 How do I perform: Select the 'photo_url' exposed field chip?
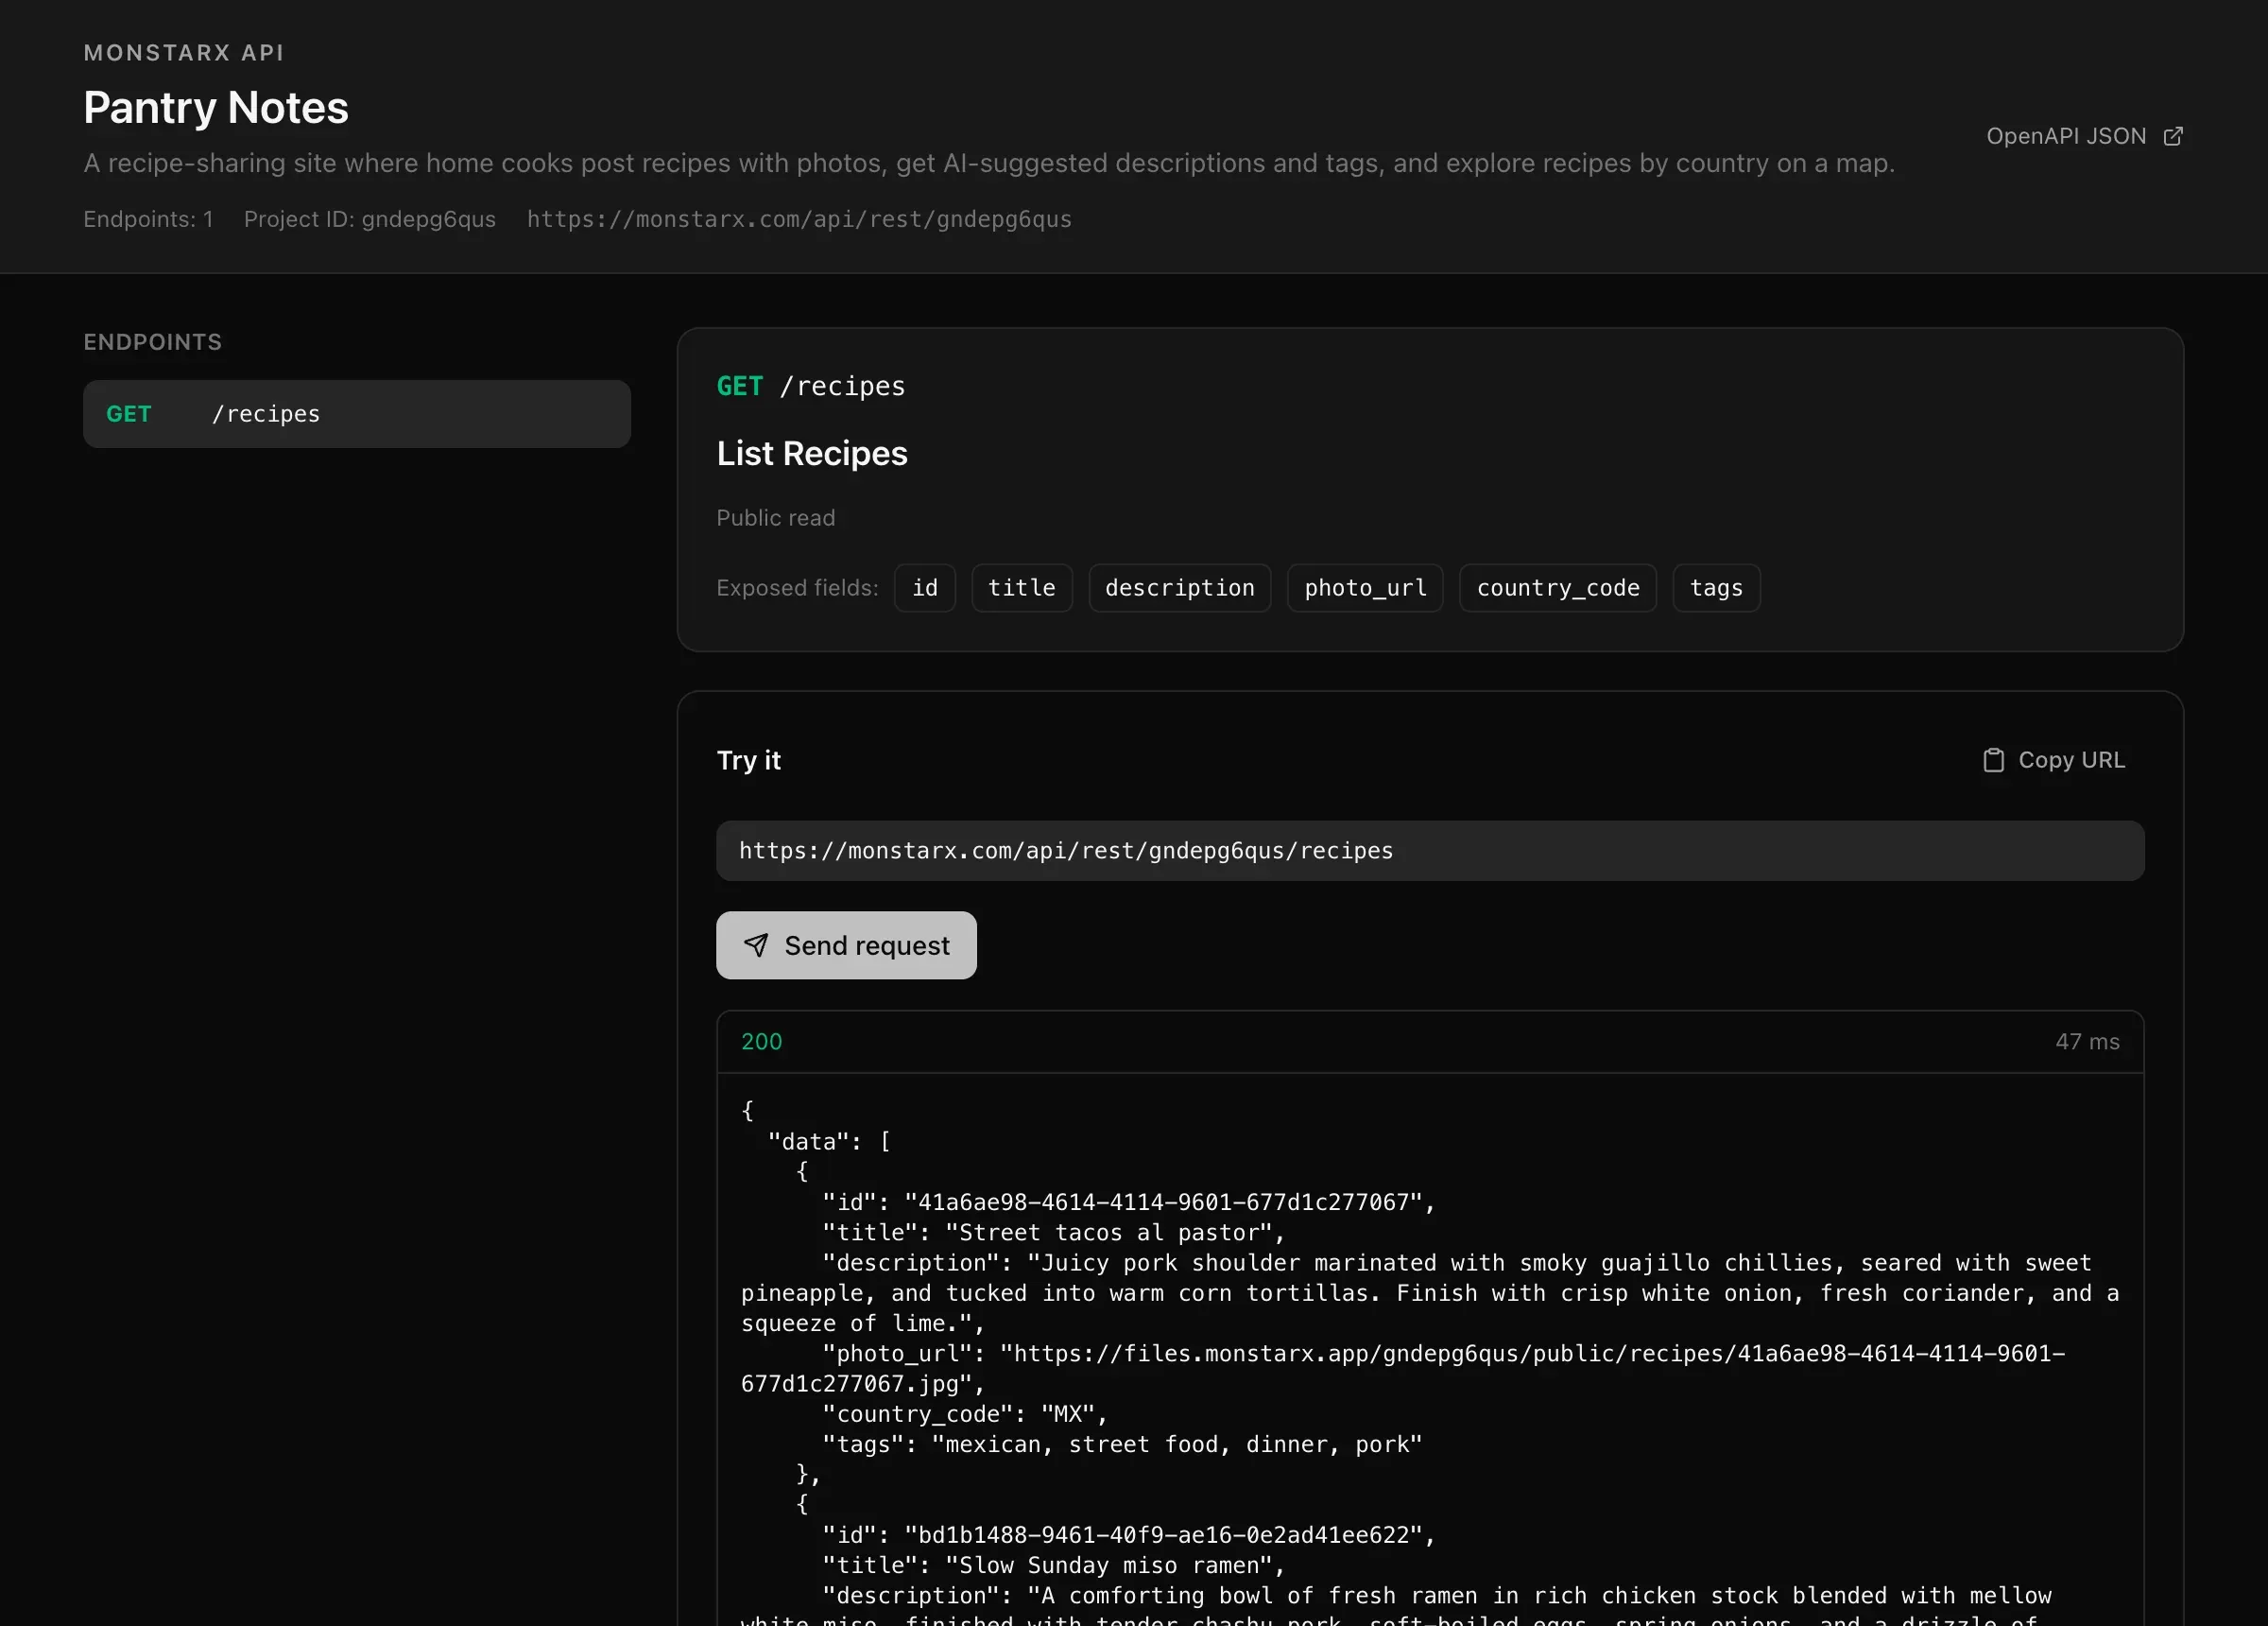coord(1365,587)
